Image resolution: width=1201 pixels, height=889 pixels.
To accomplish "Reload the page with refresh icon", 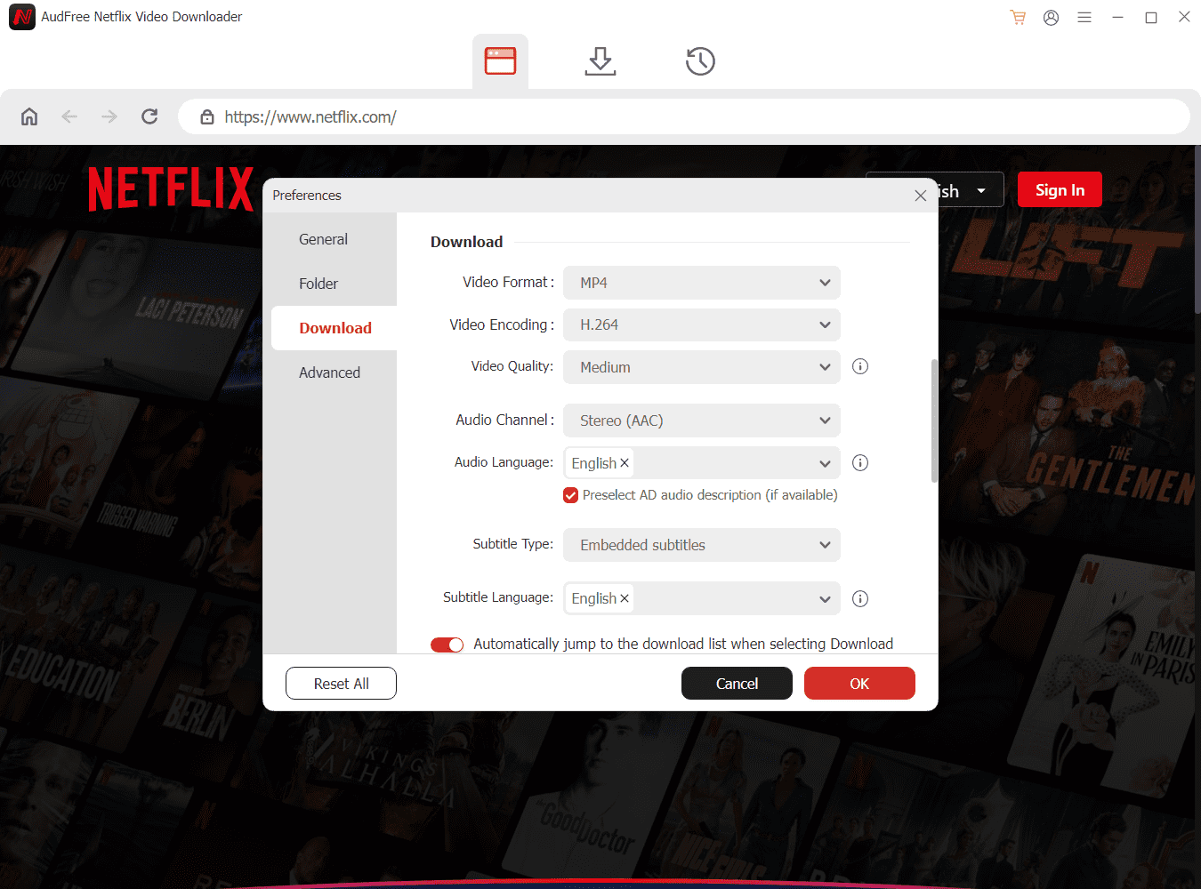I will [x=149, y=116].
